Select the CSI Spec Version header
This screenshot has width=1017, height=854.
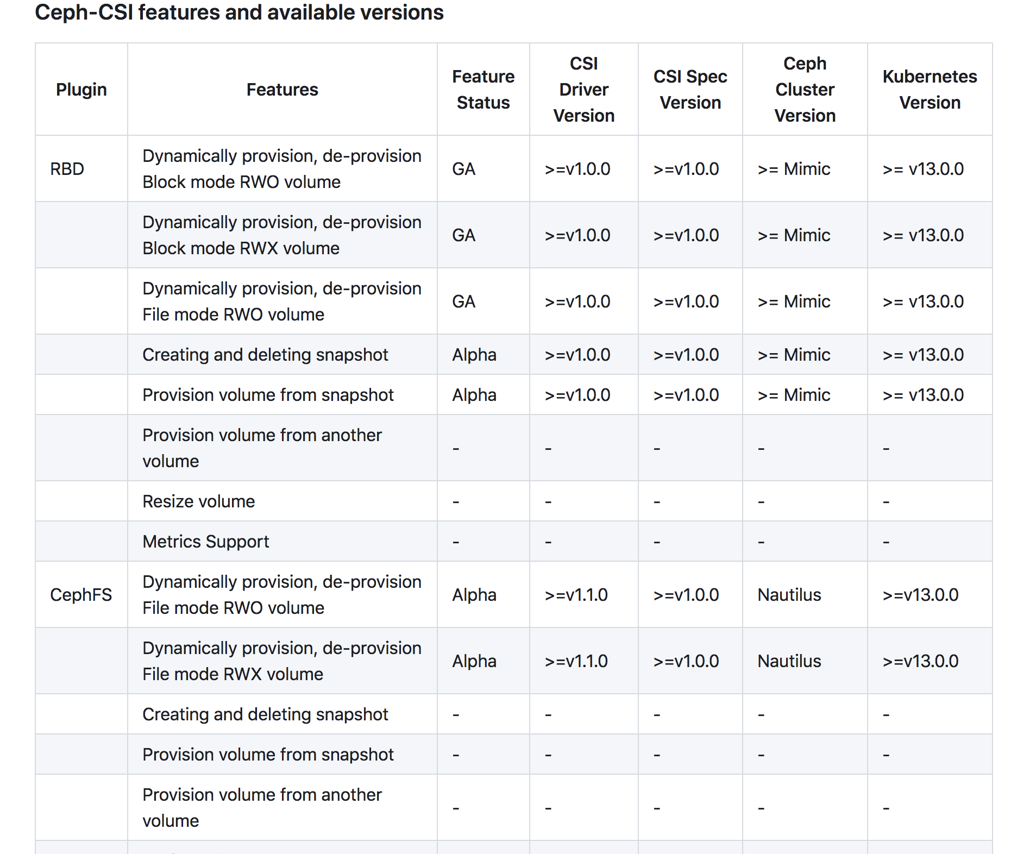[x=690, y=90]
